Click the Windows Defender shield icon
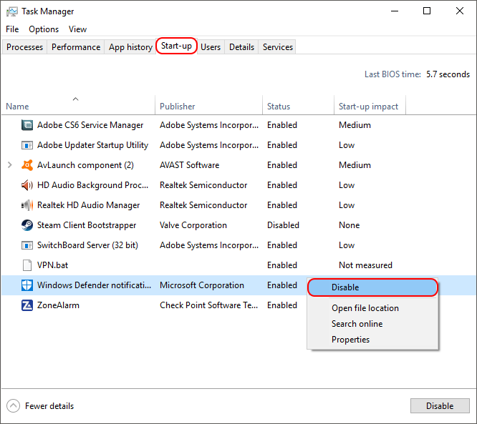The image size is (477, 424). (x=27, y=285)
